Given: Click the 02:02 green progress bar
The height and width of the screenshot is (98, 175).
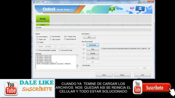Looking at the screenshot, I should 43,25.
